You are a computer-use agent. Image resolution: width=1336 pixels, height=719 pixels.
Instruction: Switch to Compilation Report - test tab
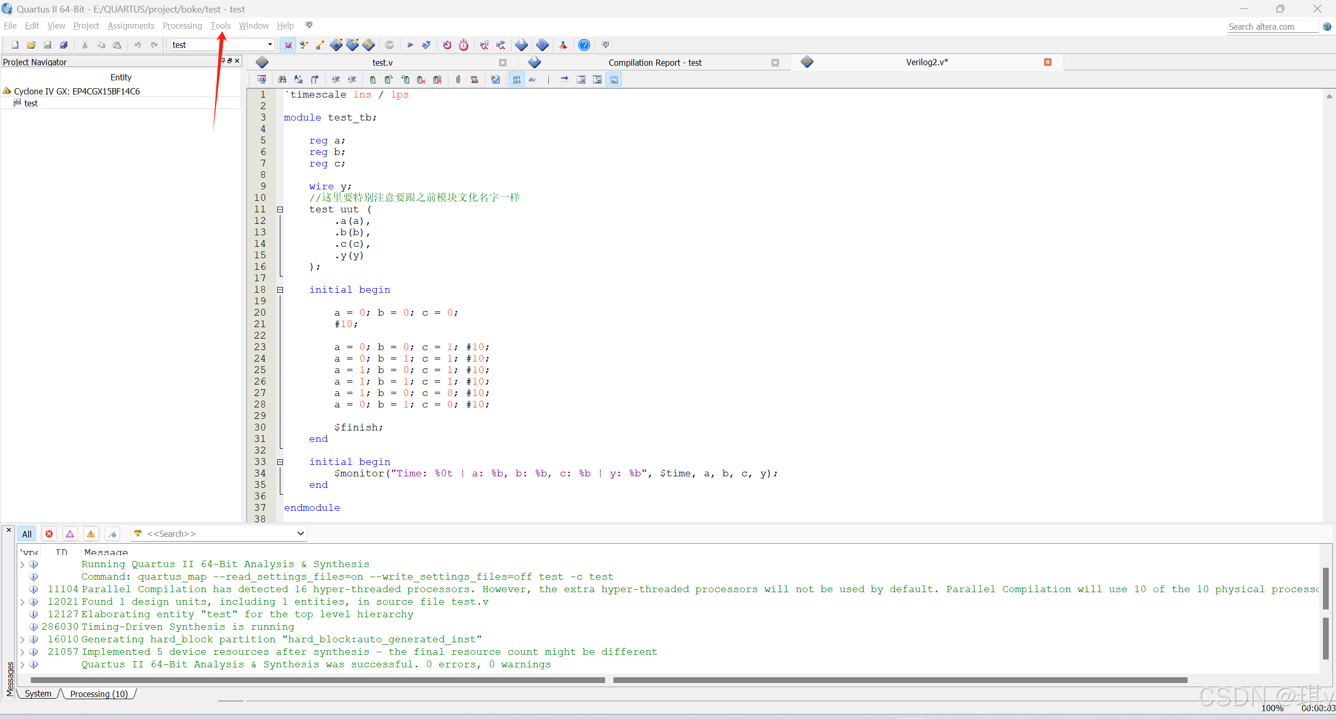[x=654, y=63]
